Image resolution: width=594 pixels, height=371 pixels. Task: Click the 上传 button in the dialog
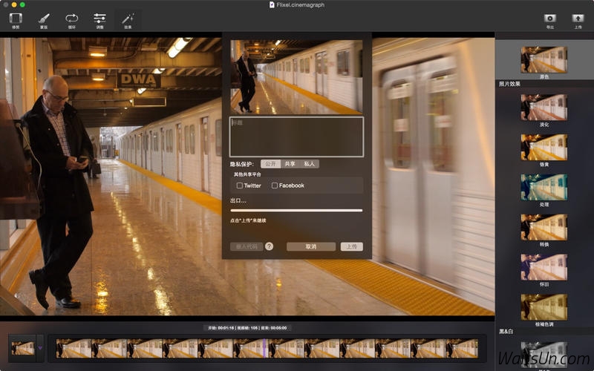[x=351, y=246]
